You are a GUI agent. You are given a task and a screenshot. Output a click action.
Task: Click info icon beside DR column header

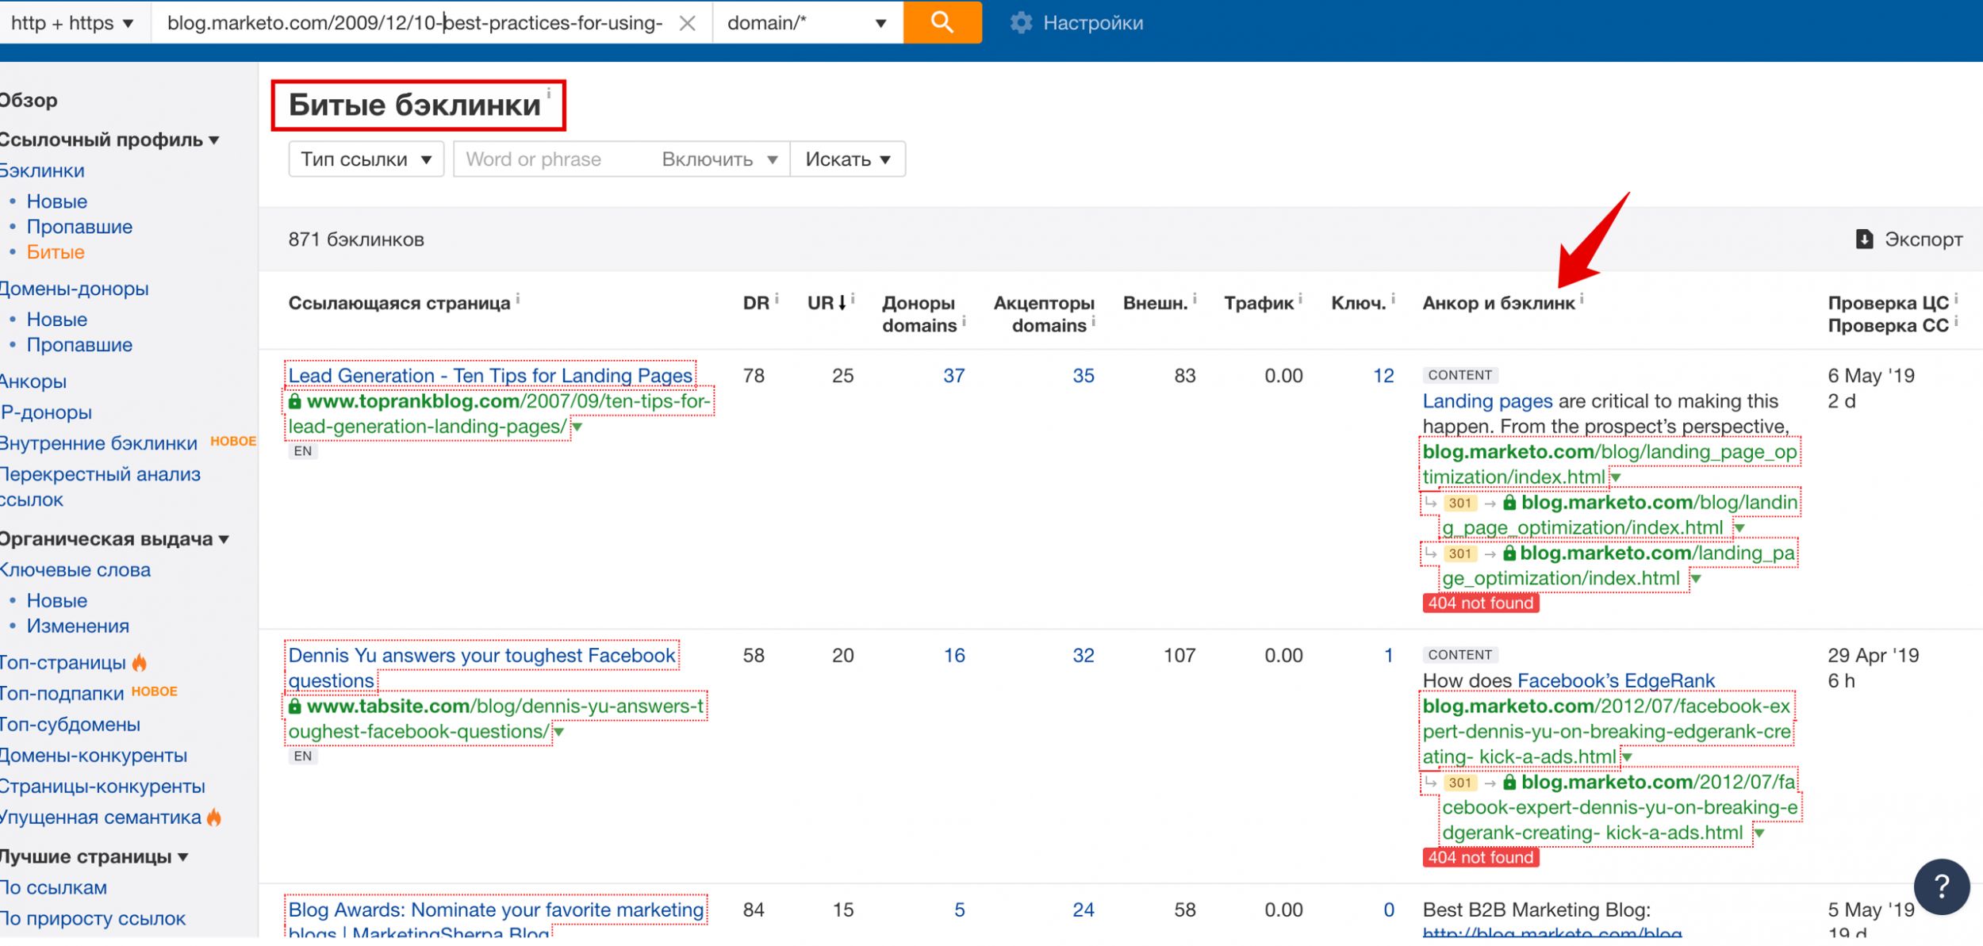777,299
